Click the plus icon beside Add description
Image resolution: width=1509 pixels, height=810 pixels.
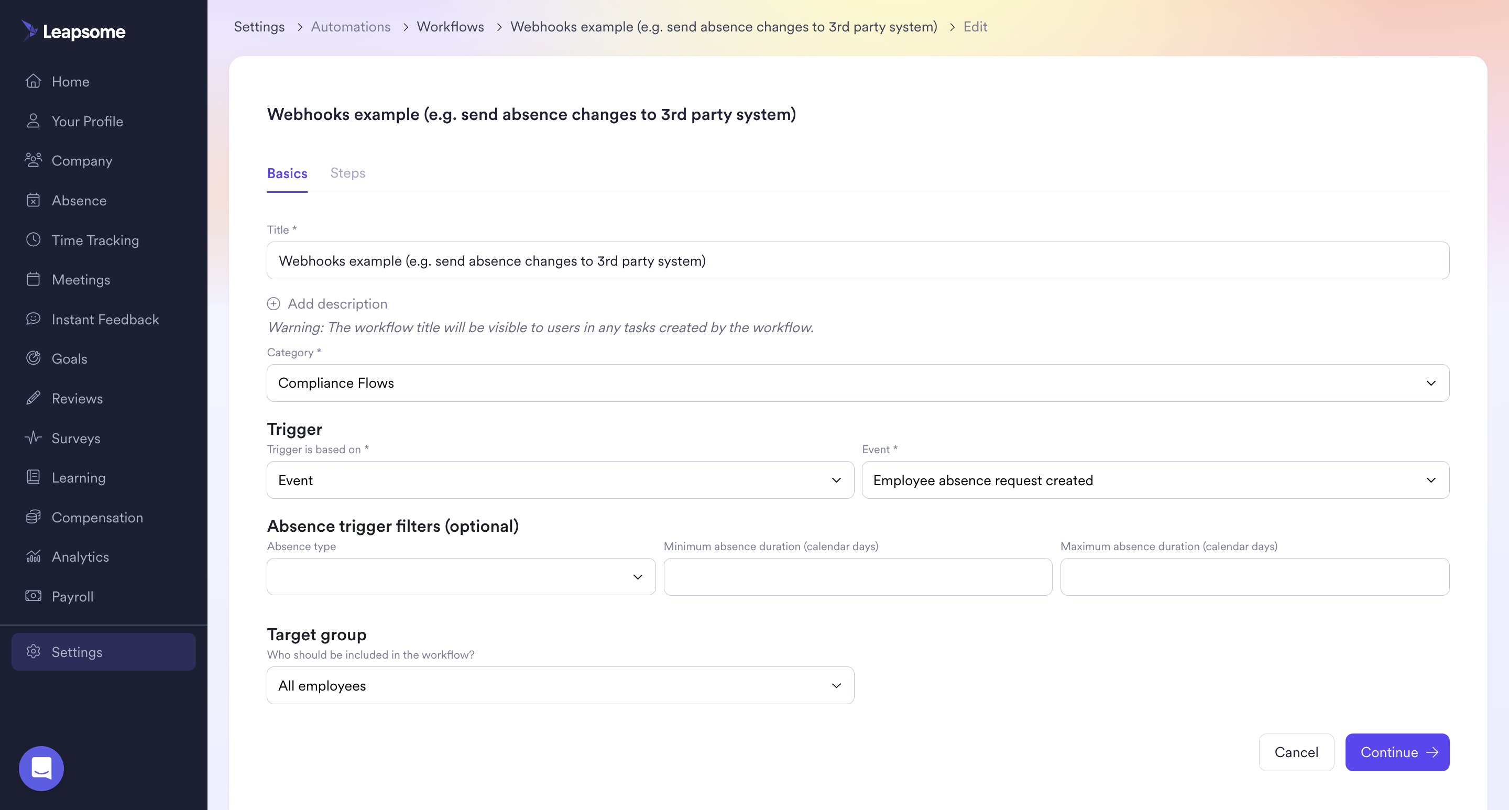tap(274, 303)
